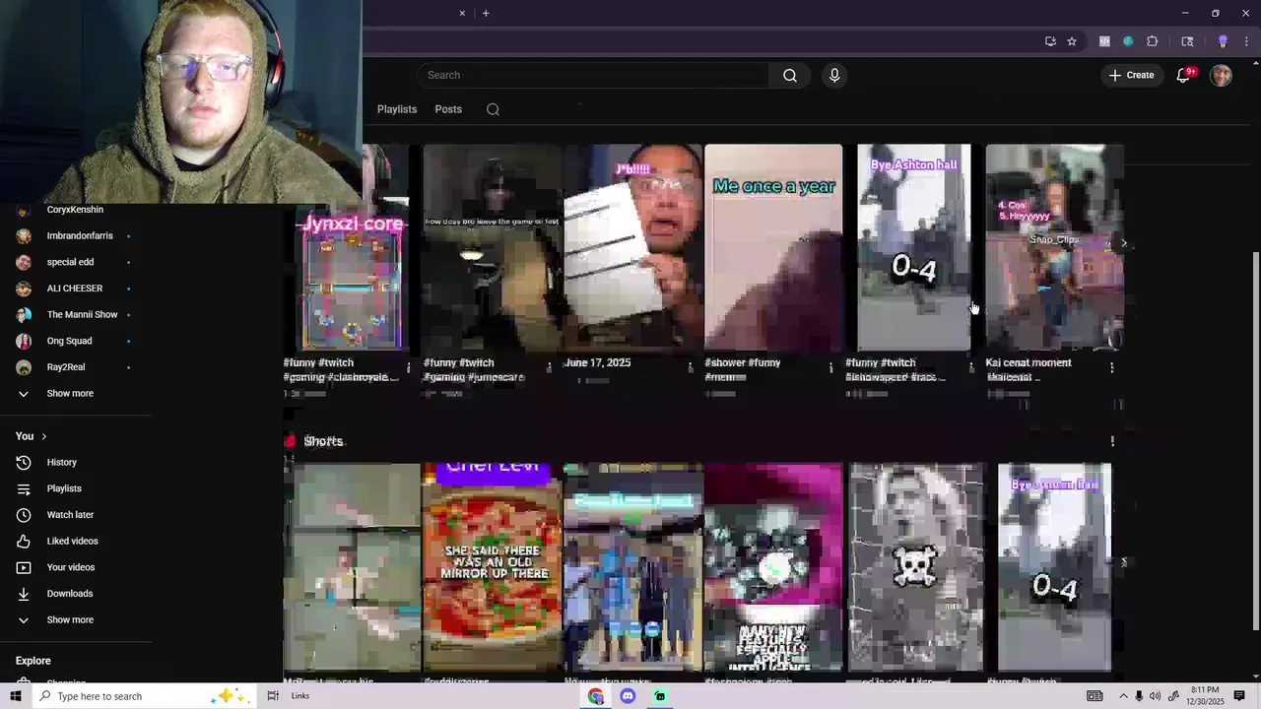Search within the channel icon
Image resolution: width=1261 pixels, height=709 pixels.
pos(493,109)
